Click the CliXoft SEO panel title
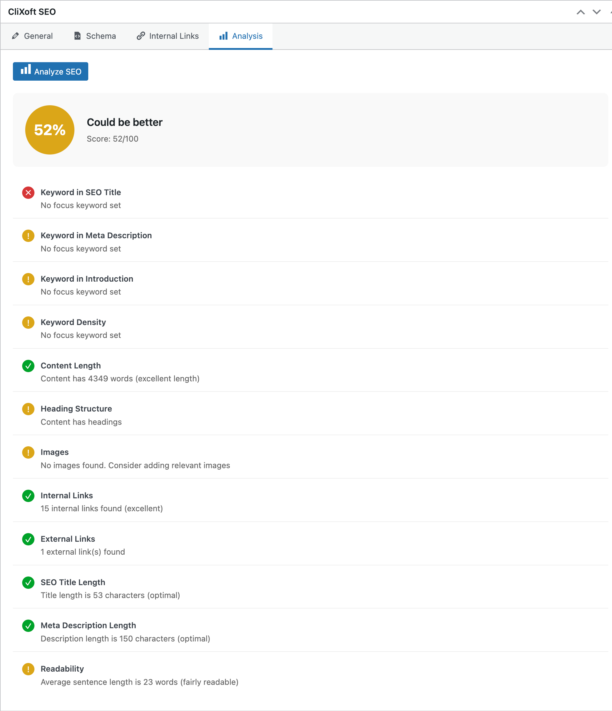This screenshot has width=612, height=711. 32,12
